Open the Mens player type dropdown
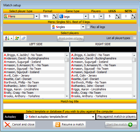Screen dimensions: 140x132 [37, 16]
